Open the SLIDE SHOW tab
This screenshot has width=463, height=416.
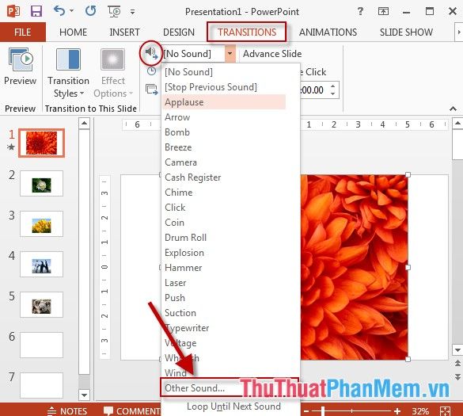click(x=406, y=32)
